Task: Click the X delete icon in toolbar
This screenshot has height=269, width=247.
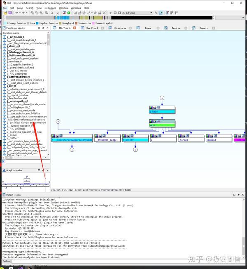Action: click(x=104, y=13)
